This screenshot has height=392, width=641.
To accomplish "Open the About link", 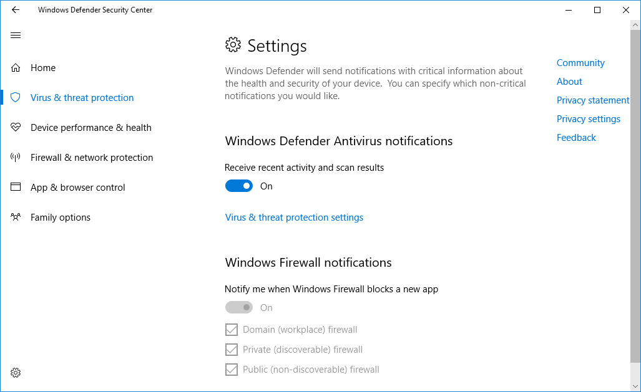I will [569, 81].
